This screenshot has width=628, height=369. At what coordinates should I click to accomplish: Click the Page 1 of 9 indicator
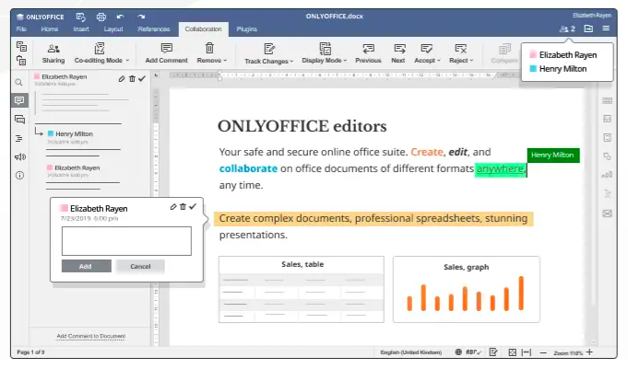30,352
